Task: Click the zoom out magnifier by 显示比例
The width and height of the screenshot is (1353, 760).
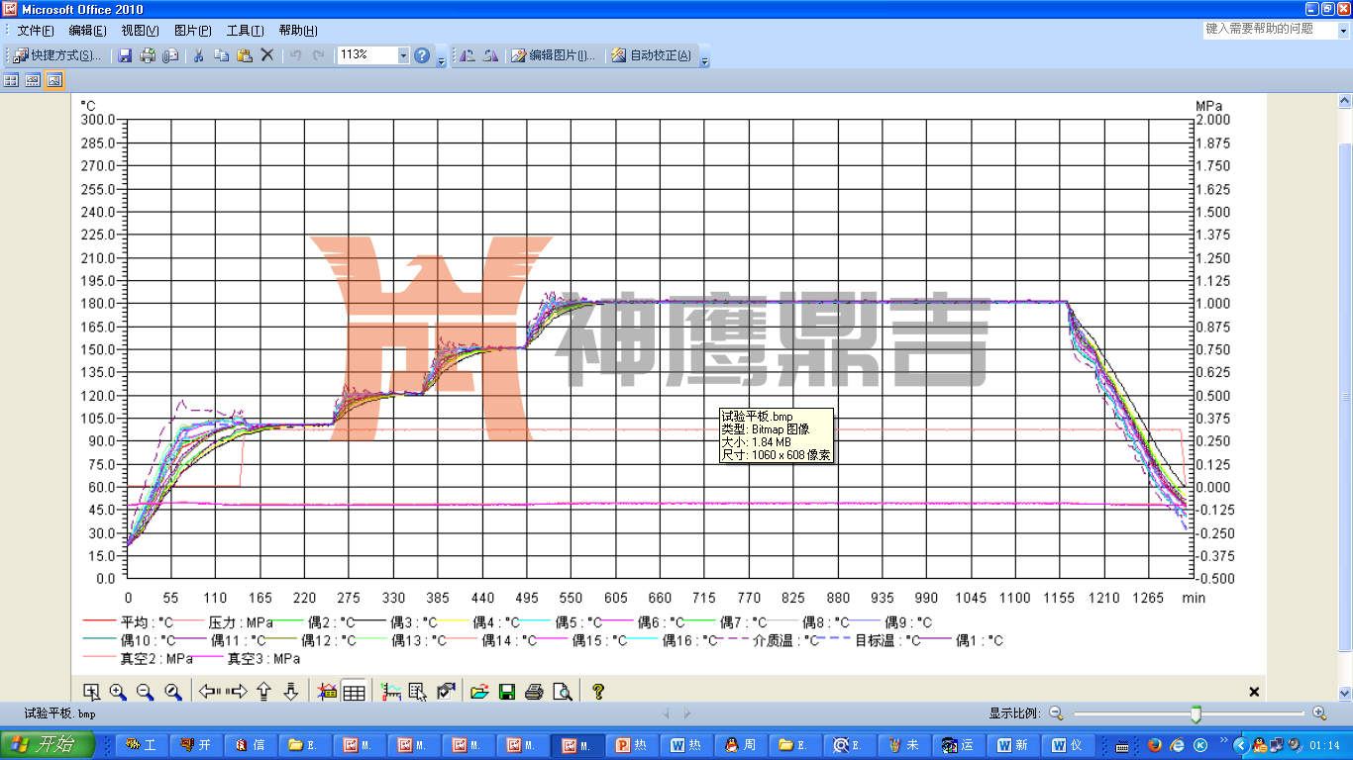Action: 1056,712
